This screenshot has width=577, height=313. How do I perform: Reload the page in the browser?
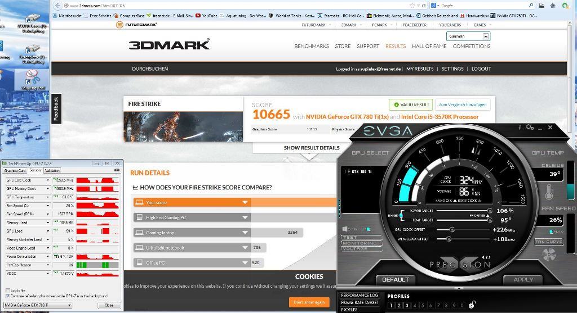(x=424, y=6)
